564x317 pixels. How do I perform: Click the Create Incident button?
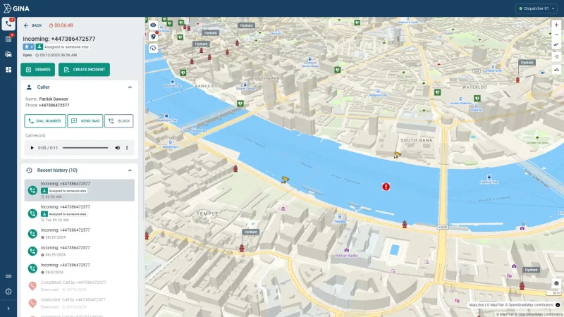click(84, 70)
